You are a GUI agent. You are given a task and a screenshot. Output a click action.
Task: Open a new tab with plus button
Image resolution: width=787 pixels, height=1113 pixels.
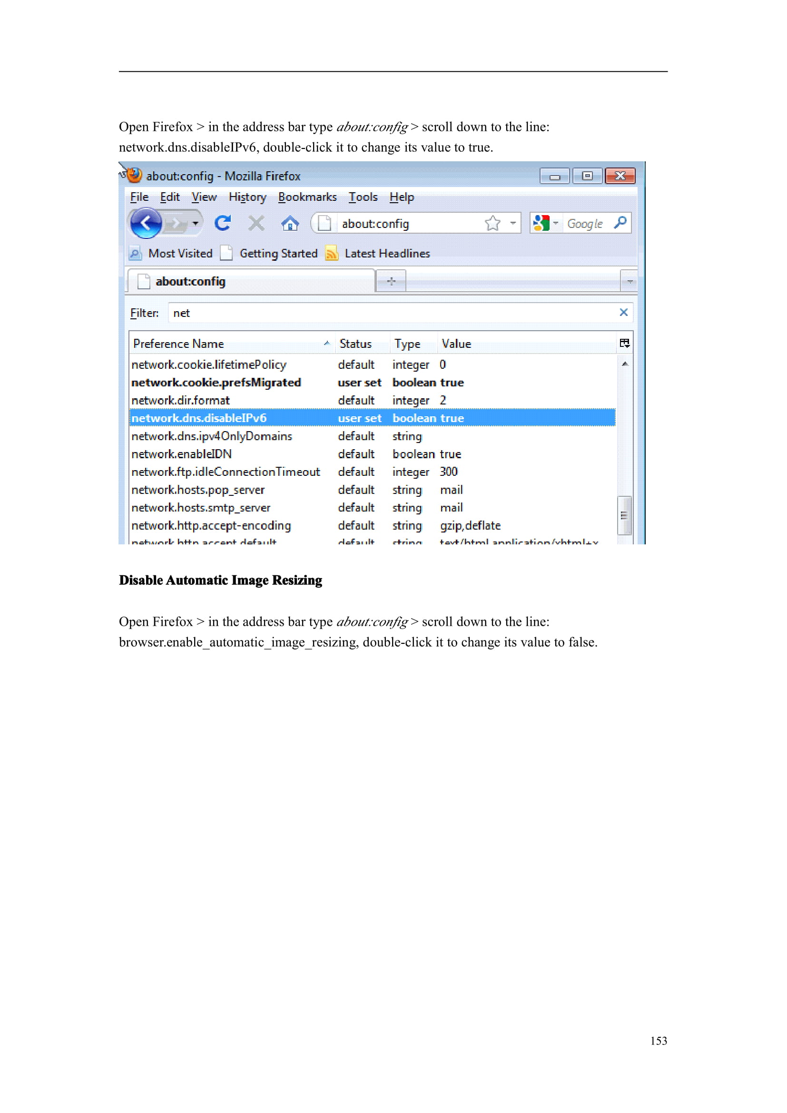coord(391,281)
